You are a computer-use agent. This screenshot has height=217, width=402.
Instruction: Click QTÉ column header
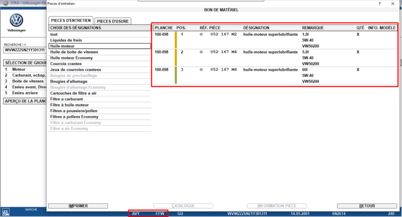tap(360, 28)
